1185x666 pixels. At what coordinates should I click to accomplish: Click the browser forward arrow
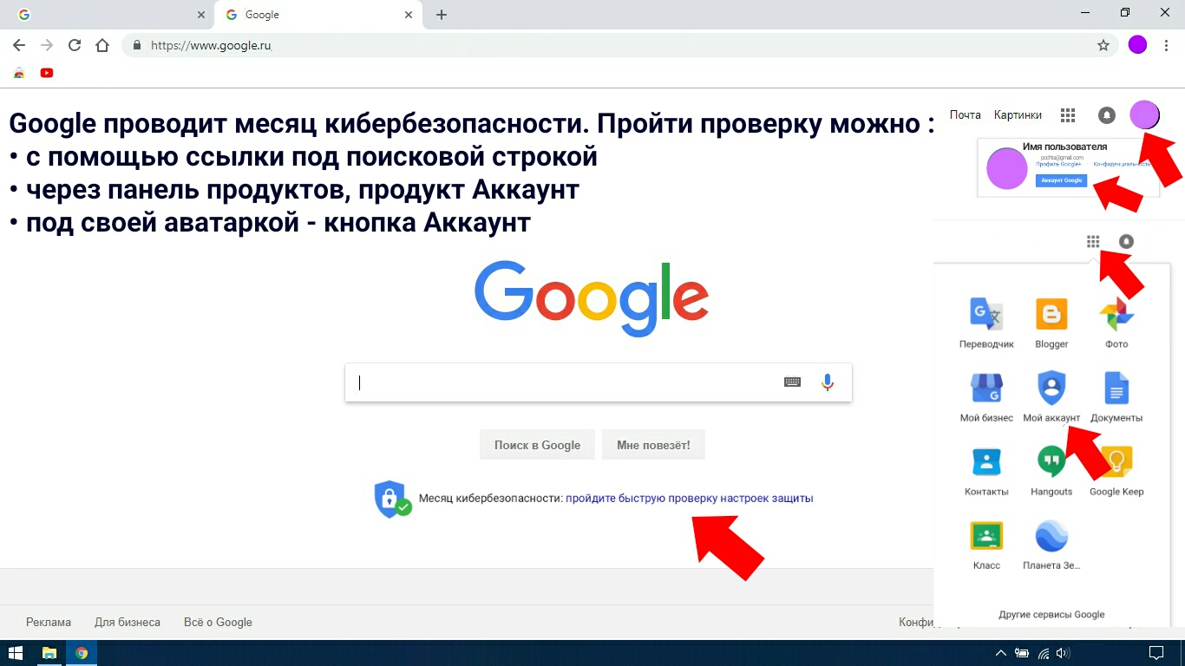point(47,45)
